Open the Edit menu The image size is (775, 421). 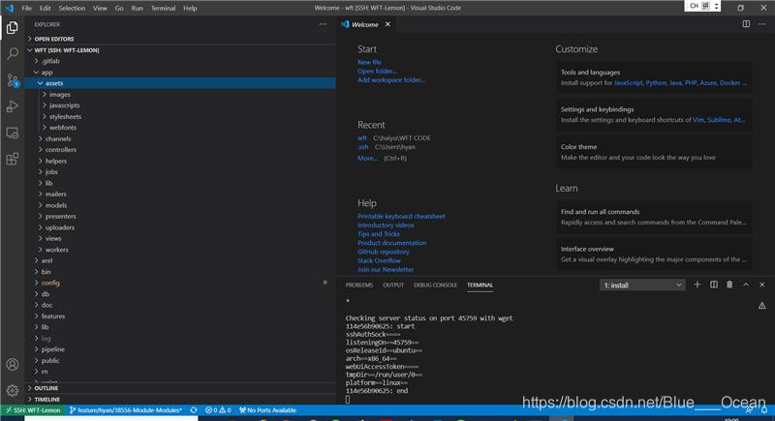tap(45, 8)
